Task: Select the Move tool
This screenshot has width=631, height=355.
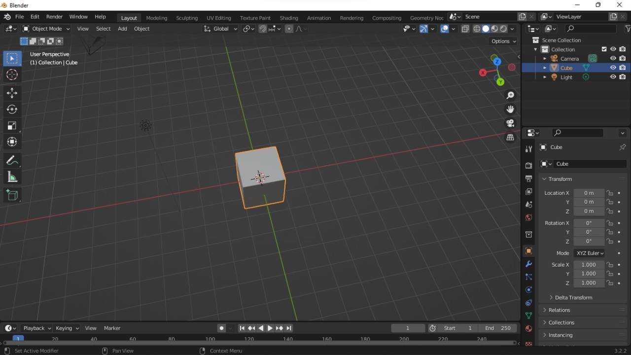Action: coord(12,93)
